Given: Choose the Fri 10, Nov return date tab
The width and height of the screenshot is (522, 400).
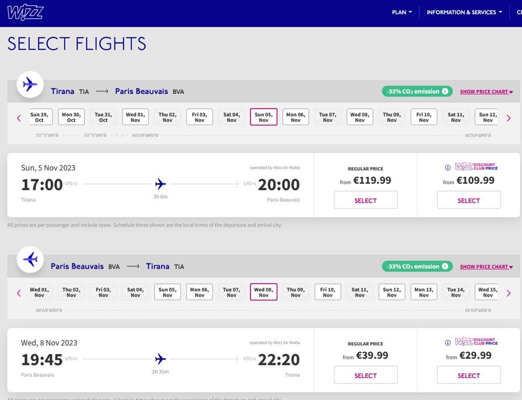Looking at the screenshot, I should [x=328, y=292].
